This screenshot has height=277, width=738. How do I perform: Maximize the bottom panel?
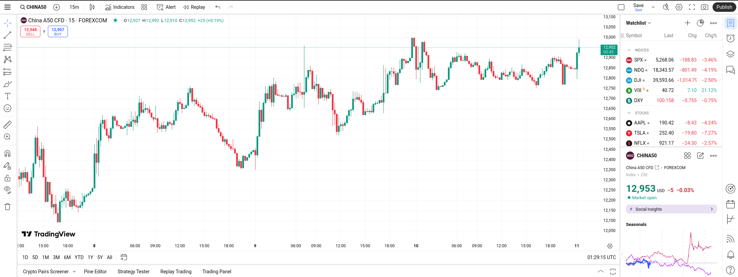point(613,272)
